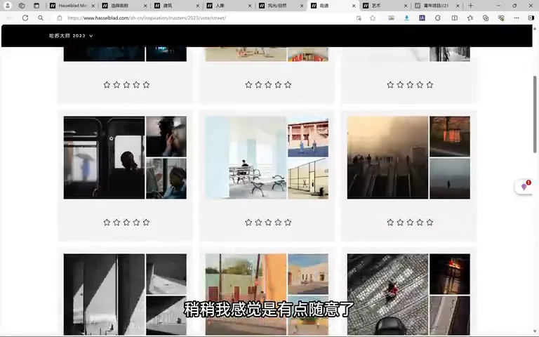The width and height of the screenshot is (539, 337).
Task: Expand the 哈苏大师 2023 dropdown
Action: [x=71, y=36]
